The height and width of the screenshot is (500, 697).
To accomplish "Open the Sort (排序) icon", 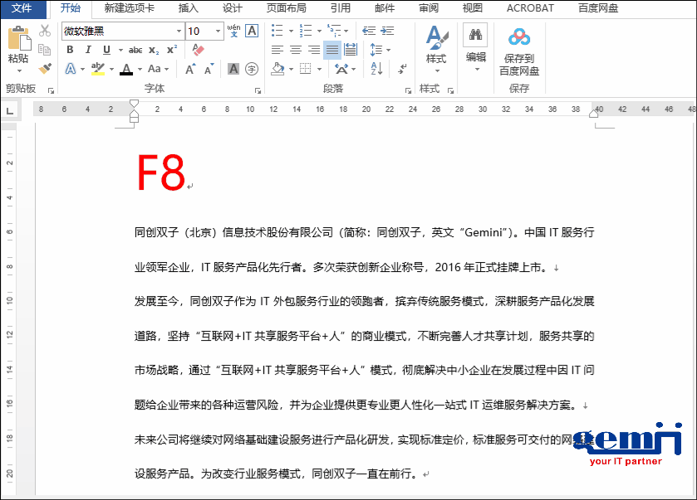I will click(376, 69).
